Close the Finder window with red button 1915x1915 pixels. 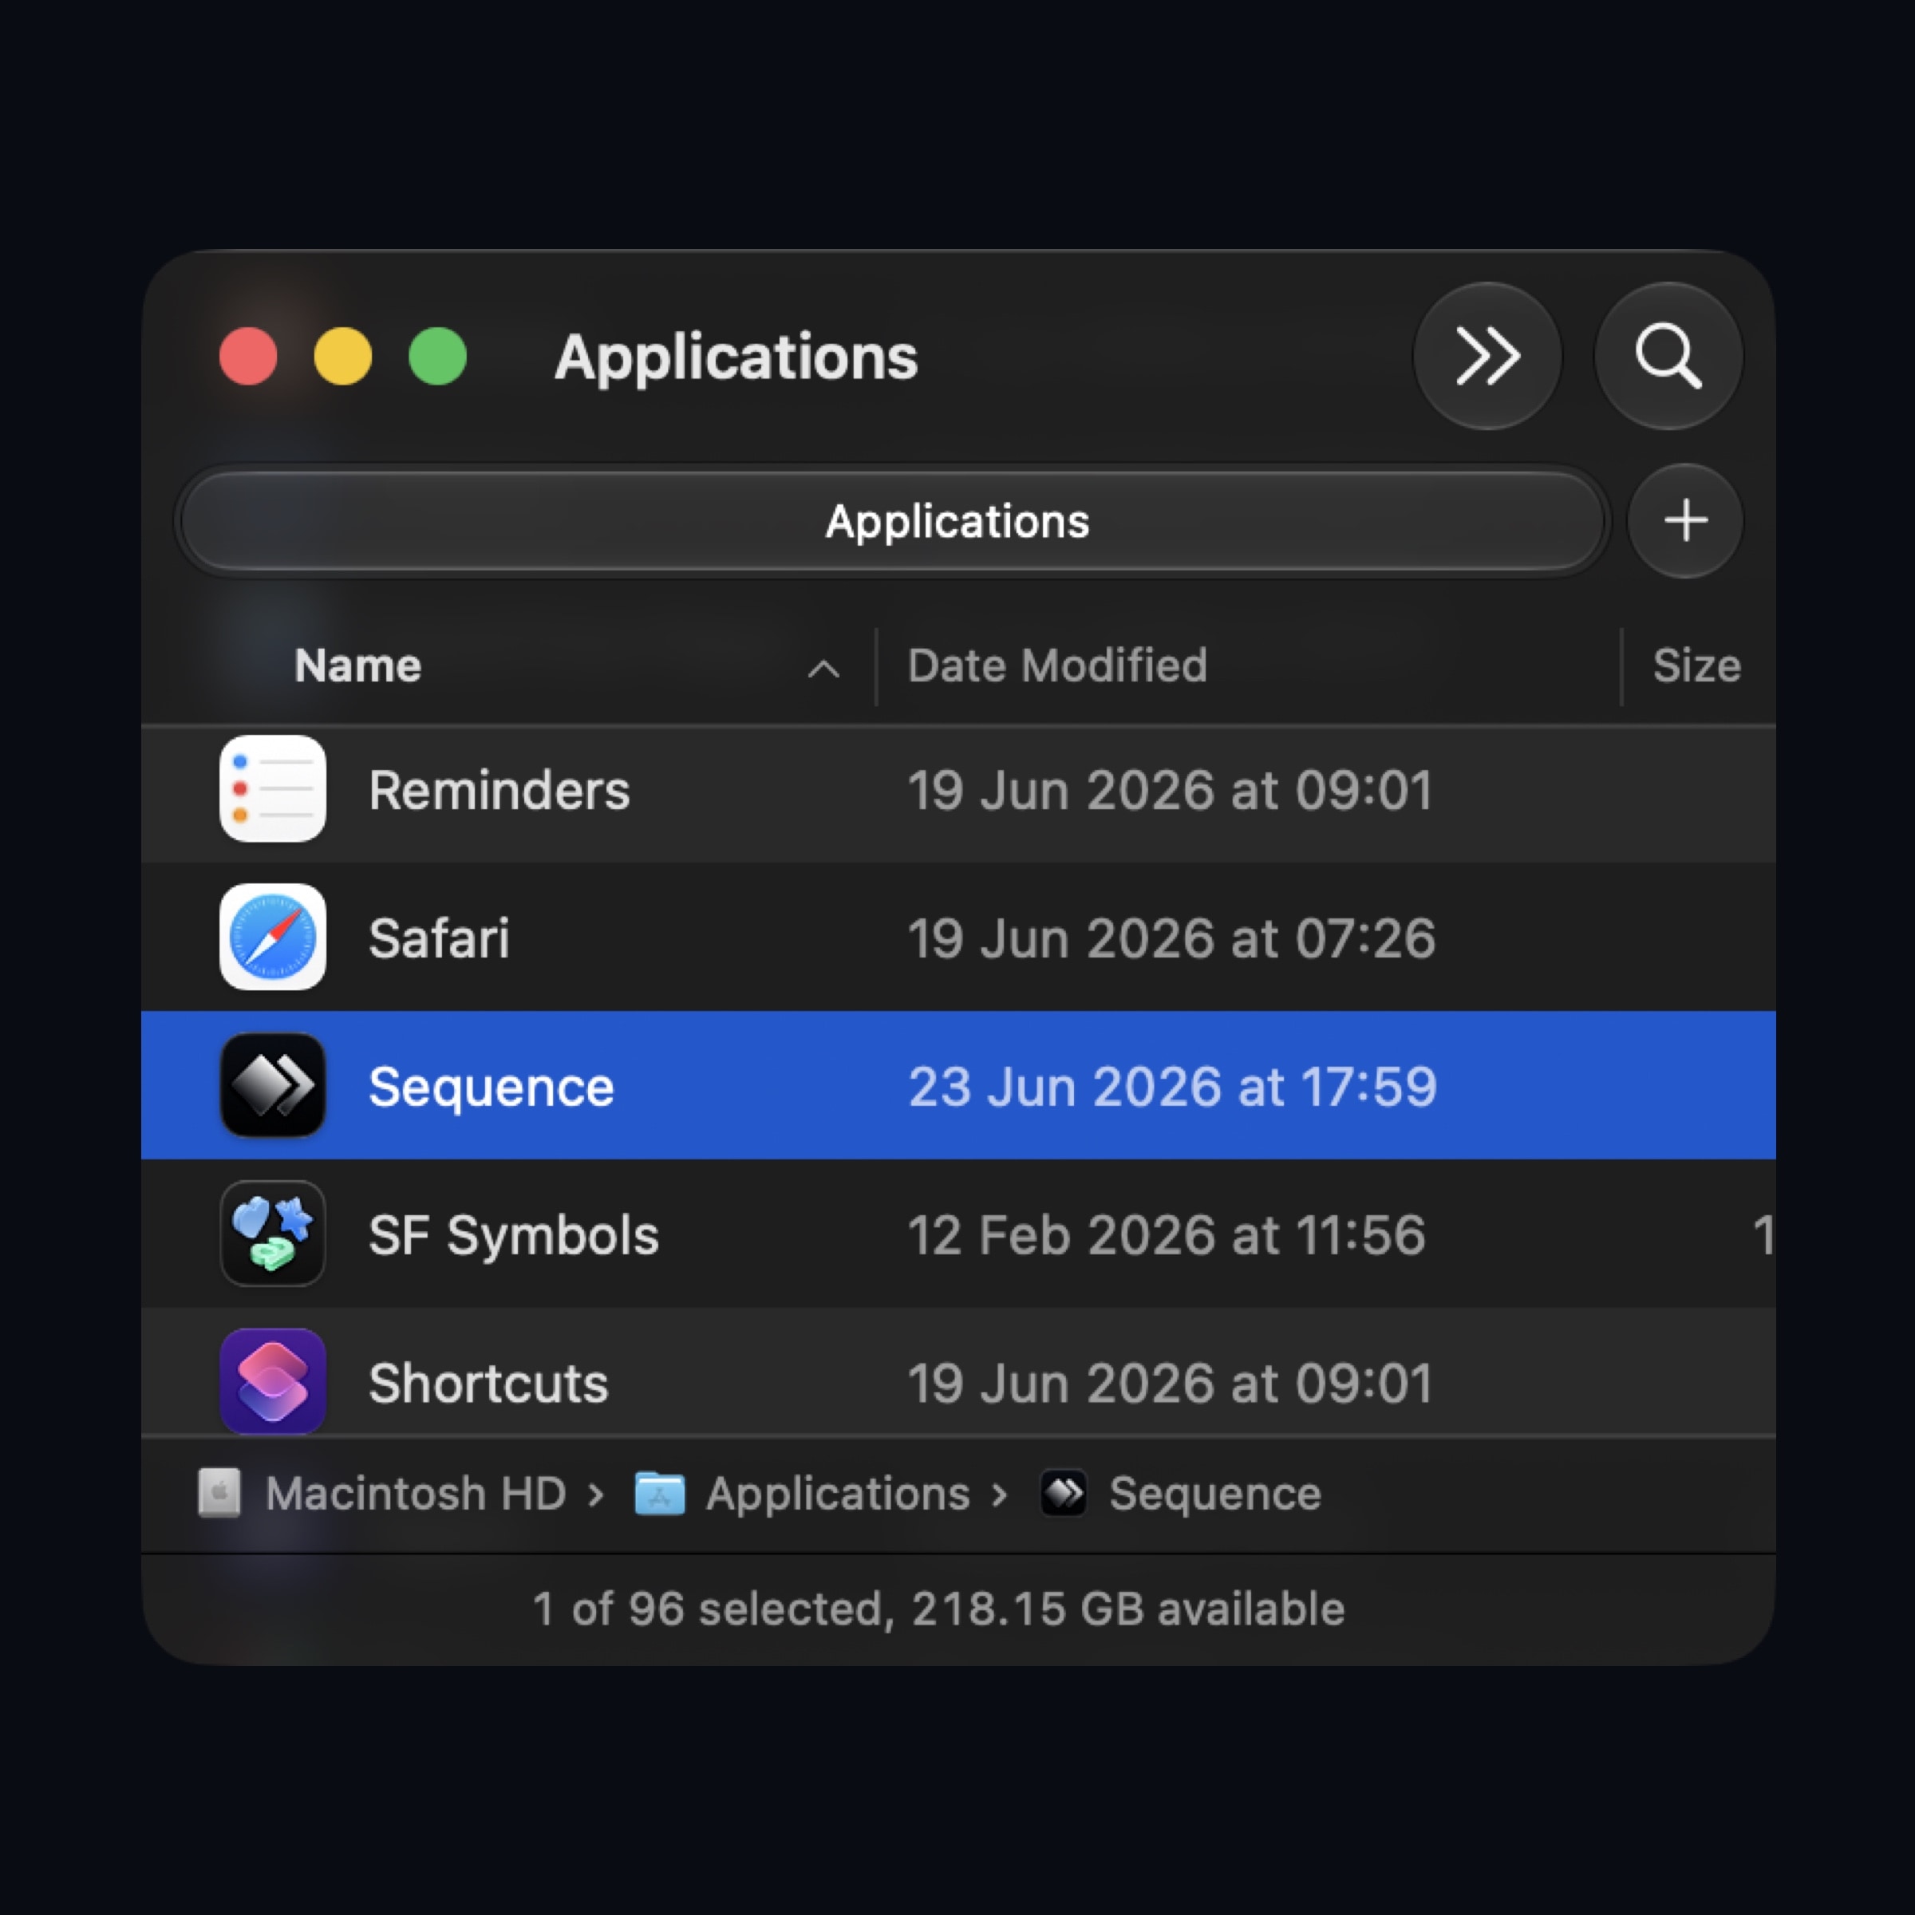click(248, 356)
